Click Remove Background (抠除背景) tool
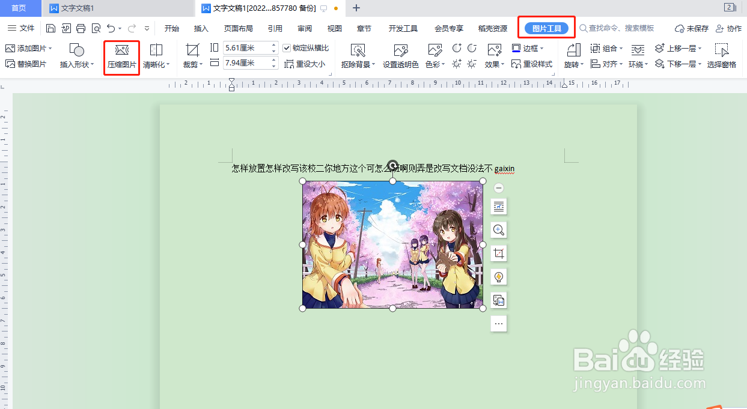The image size is (747, 409). coord(358,56)
